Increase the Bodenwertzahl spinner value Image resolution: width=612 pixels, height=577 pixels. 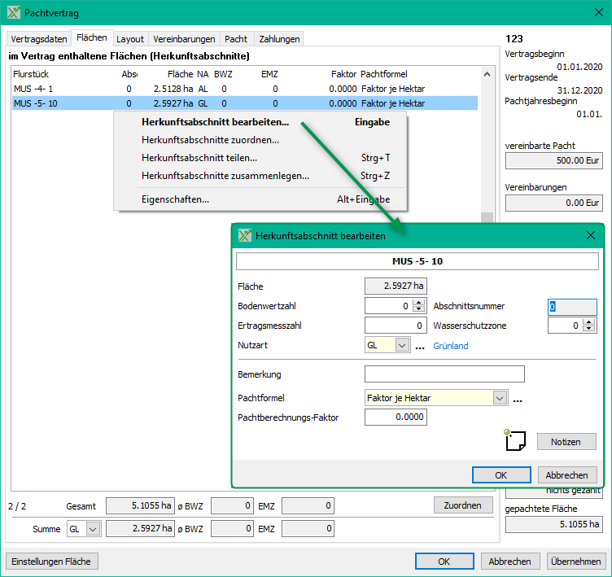coord(419,303)
